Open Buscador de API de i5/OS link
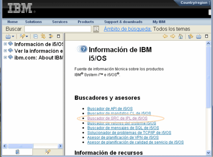 110,109
